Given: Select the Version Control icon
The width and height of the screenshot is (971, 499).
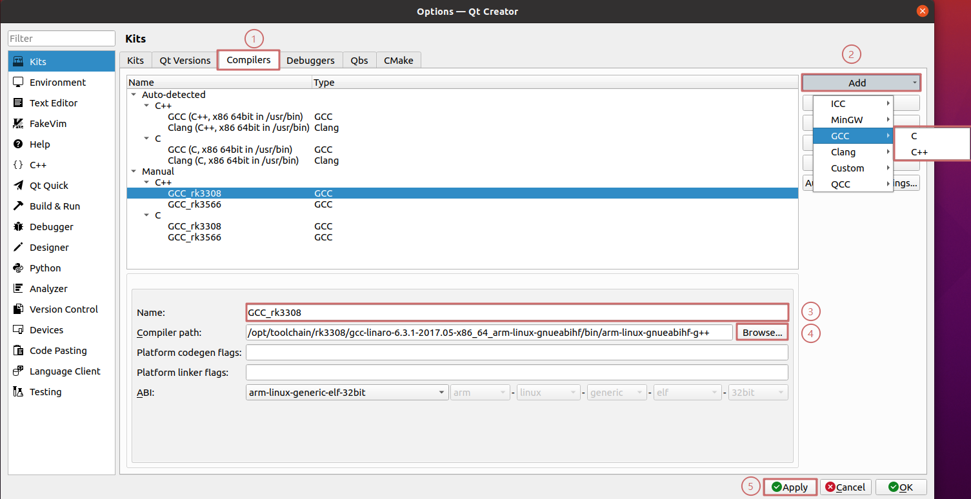Looking at the screenshot, I should (18, 309).
